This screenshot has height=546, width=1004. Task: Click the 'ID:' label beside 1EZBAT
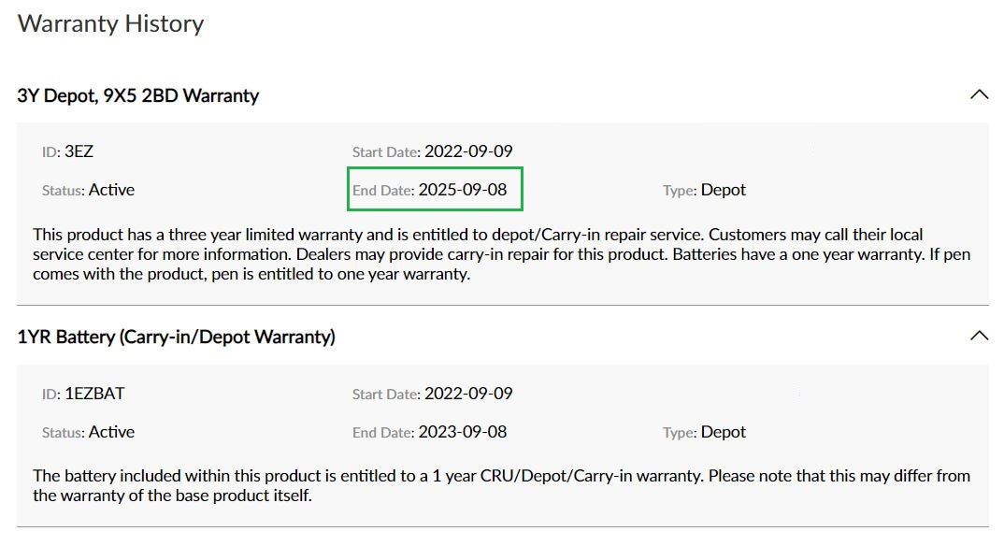click(51, 394)
